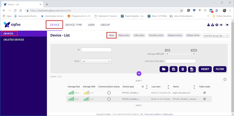
Task: Click the open-folder load filter button
Action: pos(164,69)
